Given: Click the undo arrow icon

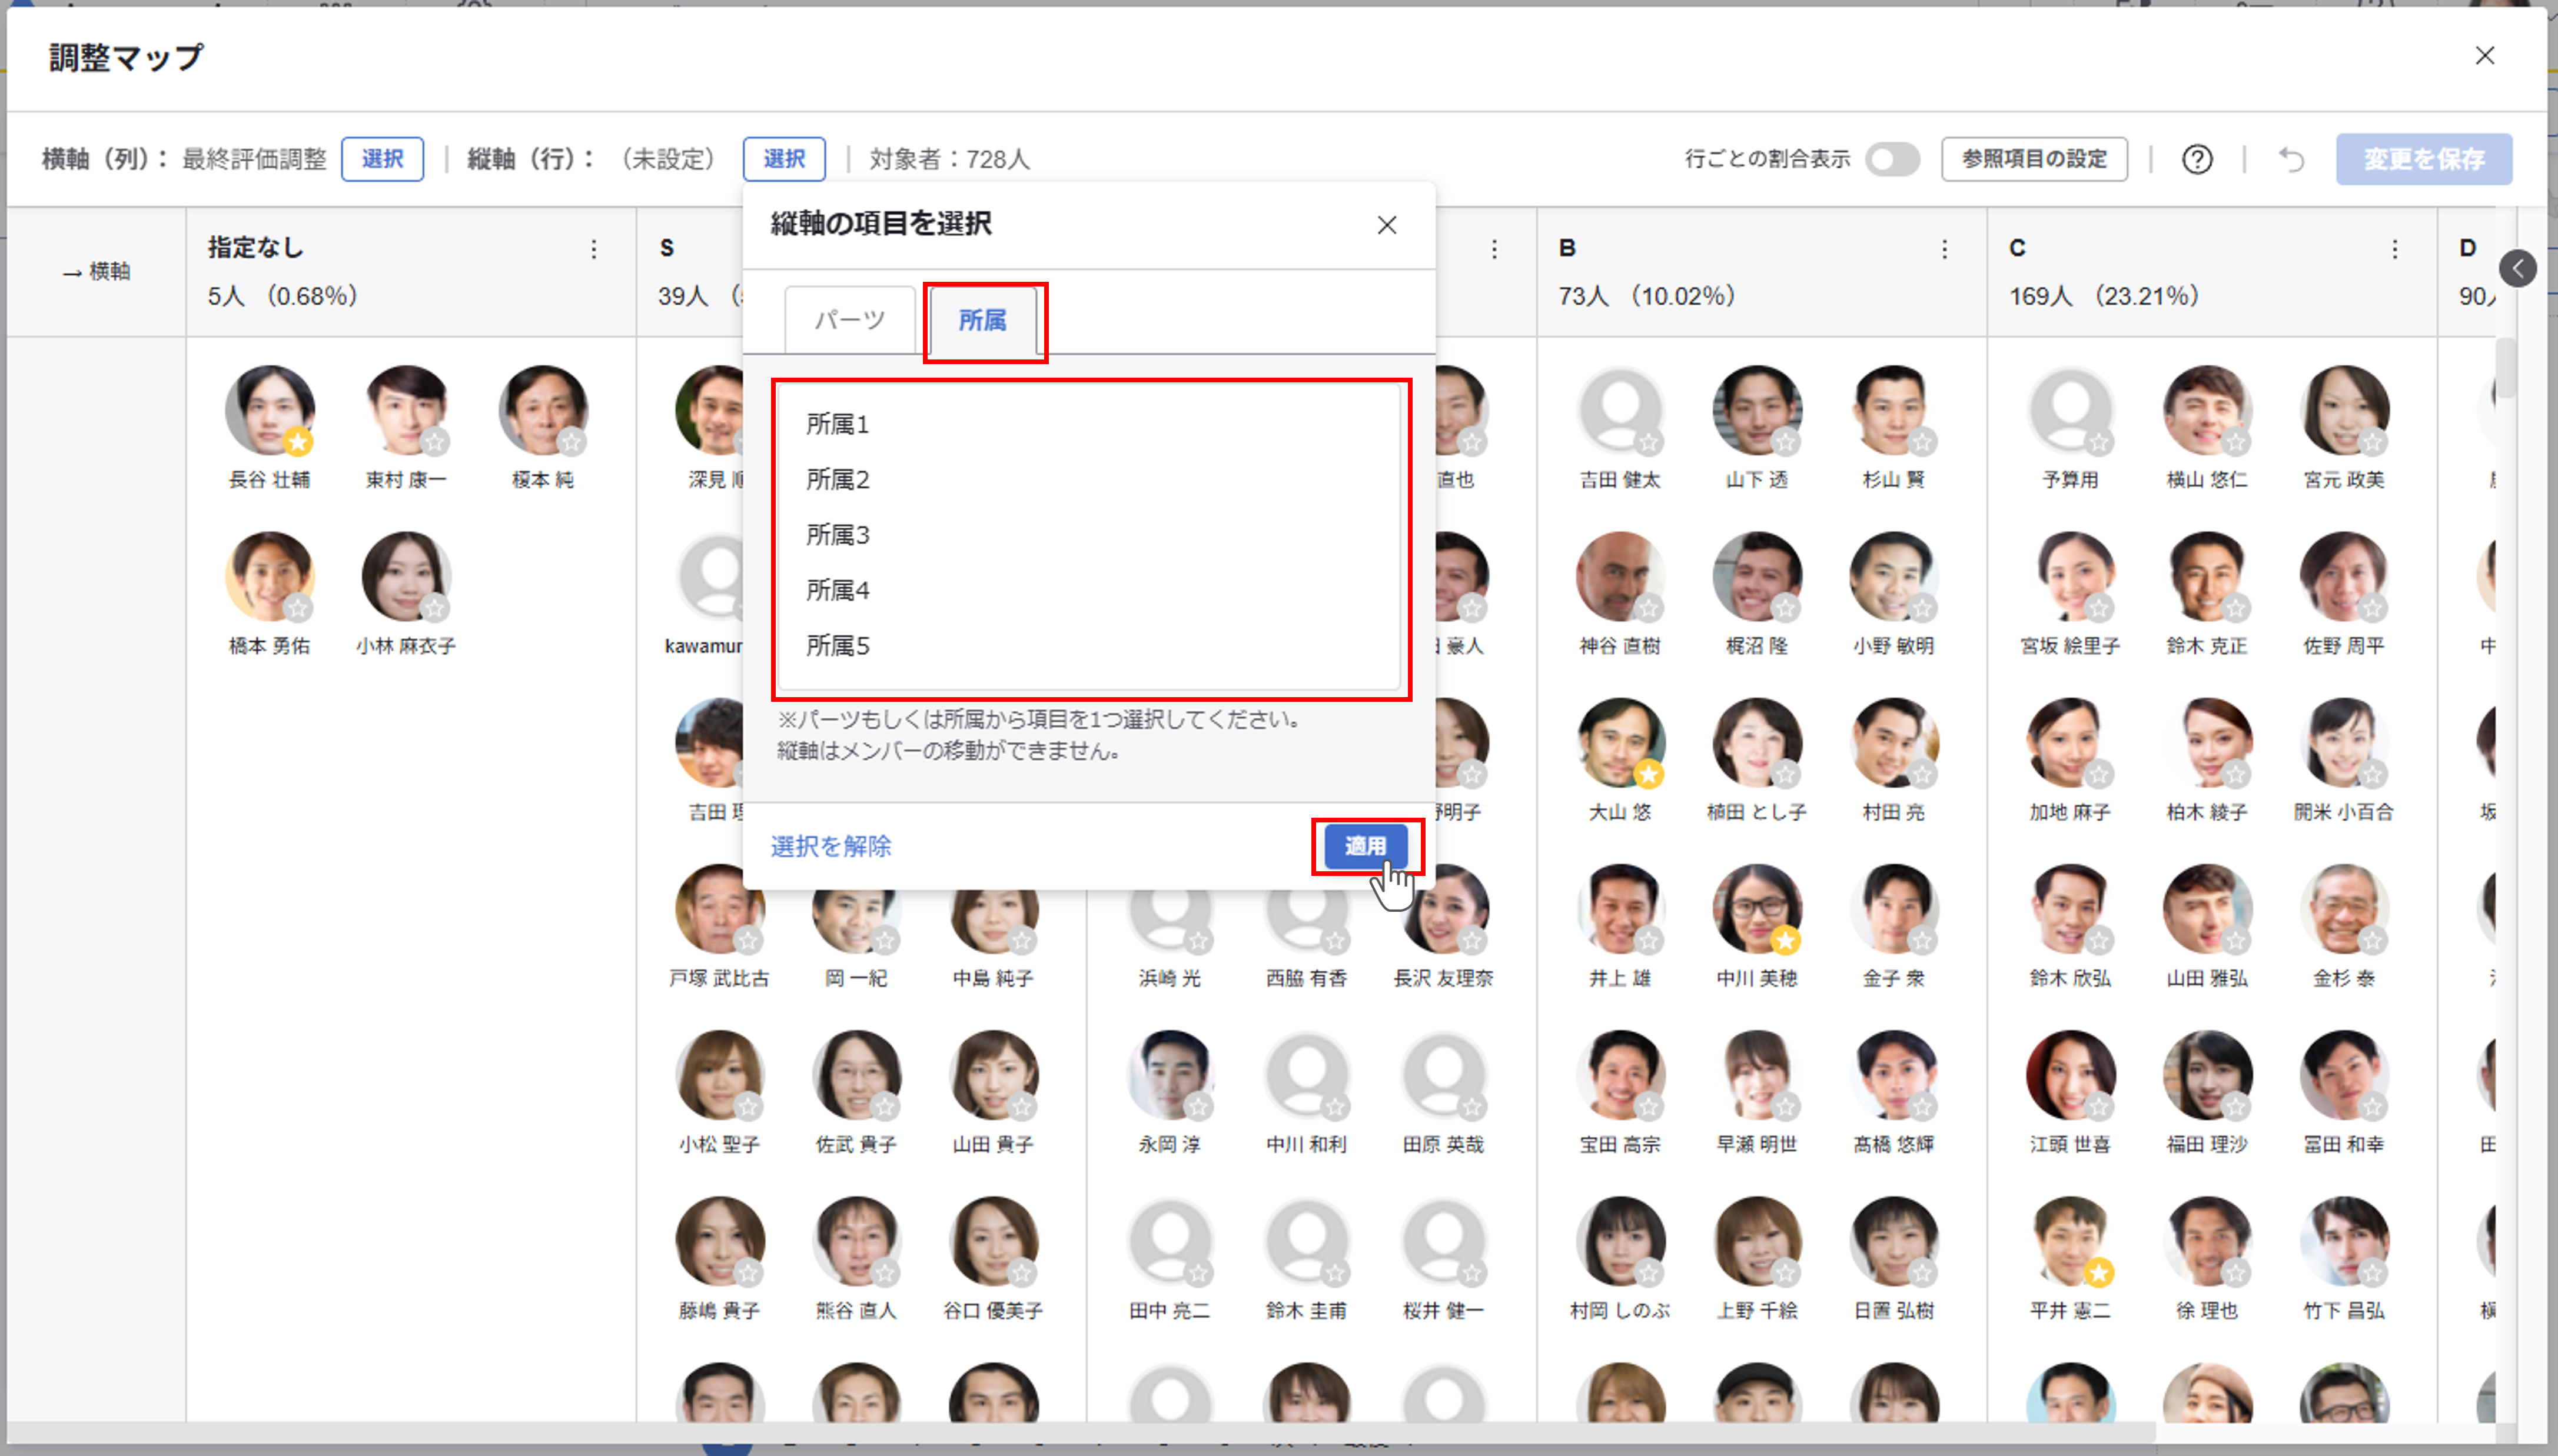Looking at the screenshot, I should click(x=2291, y=159).
